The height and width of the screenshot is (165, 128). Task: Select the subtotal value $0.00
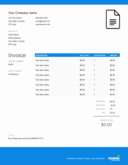112,102
